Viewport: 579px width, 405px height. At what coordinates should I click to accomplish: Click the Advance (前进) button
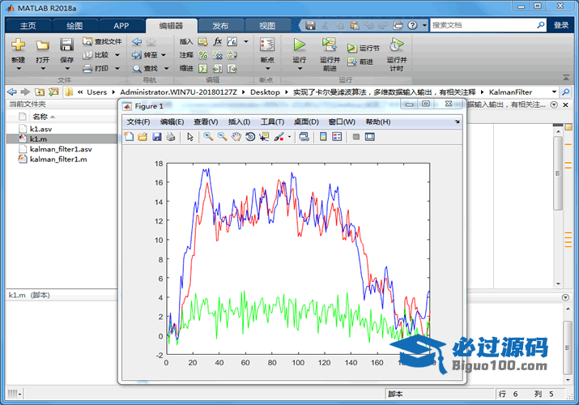(x=360, y=62)
